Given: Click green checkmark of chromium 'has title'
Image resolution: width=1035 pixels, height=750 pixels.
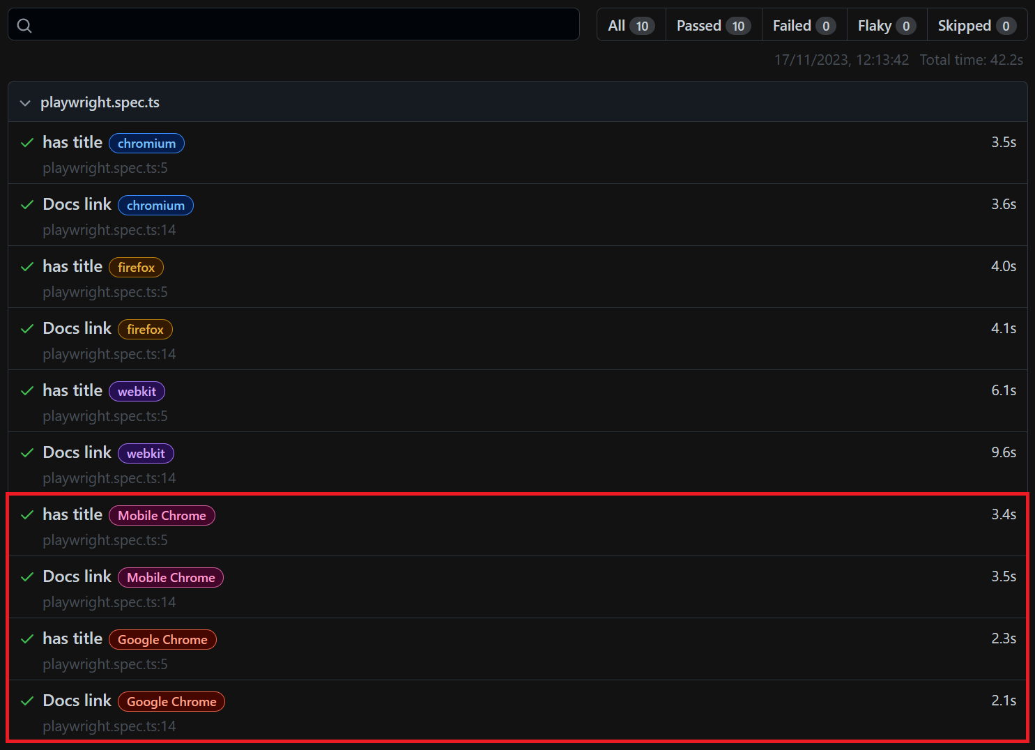Looking at the screenshot, I should point(27,143).
